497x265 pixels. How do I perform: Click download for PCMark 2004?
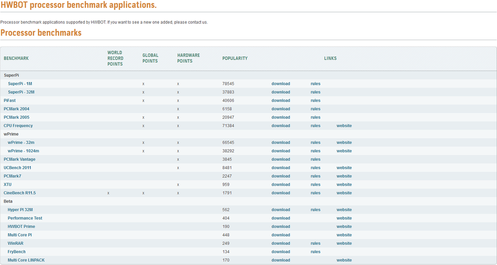click(281, 109)
